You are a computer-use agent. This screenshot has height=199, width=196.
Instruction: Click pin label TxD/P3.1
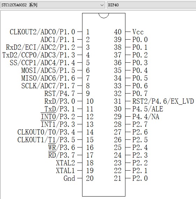pos(60,109)
